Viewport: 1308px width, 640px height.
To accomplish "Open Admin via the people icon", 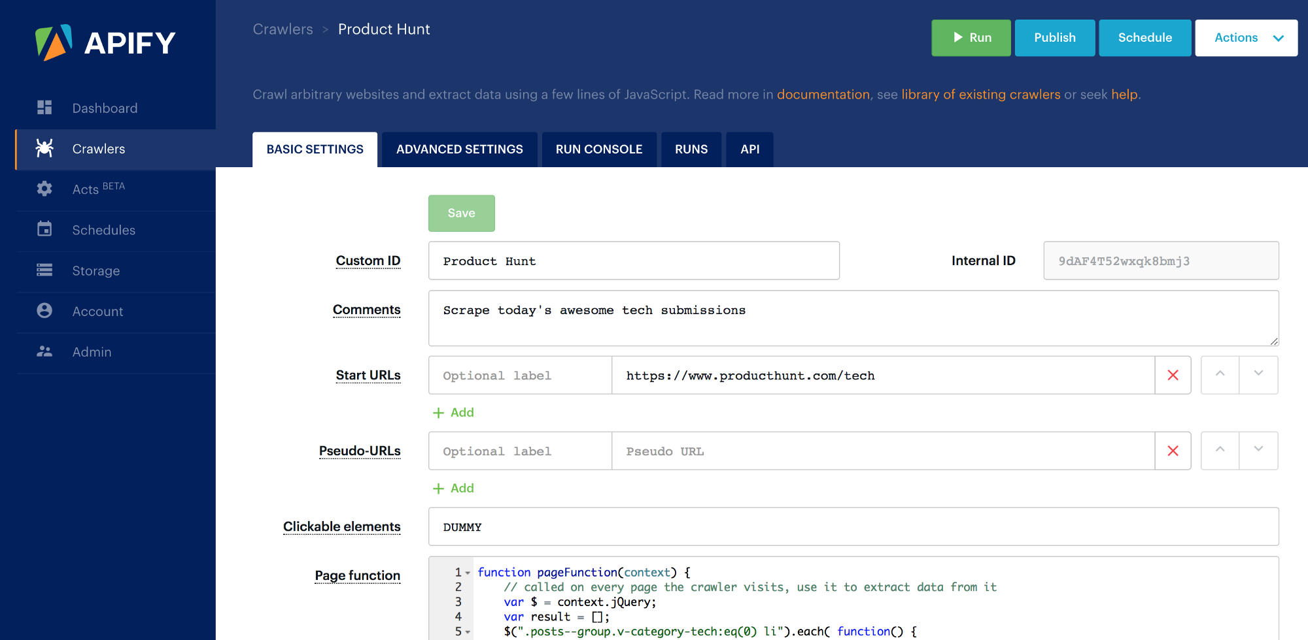I will coord(44,351).
